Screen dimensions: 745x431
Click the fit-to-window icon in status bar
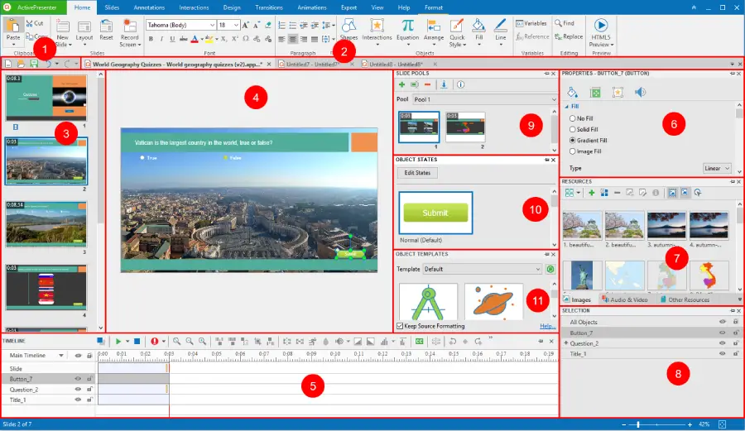pyautogui.click(x=722, y=424)
